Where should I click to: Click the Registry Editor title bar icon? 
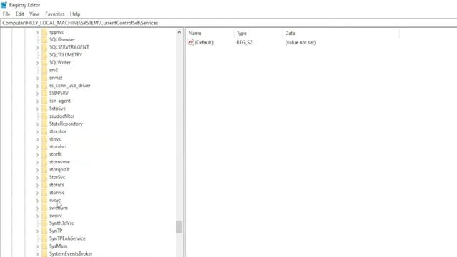tap(4, 5)
